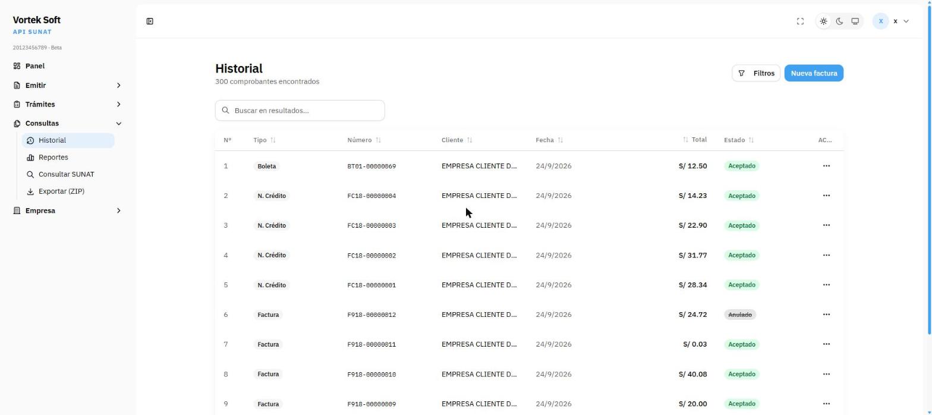Expand the Trámites menu section

[x=67, y=105]
